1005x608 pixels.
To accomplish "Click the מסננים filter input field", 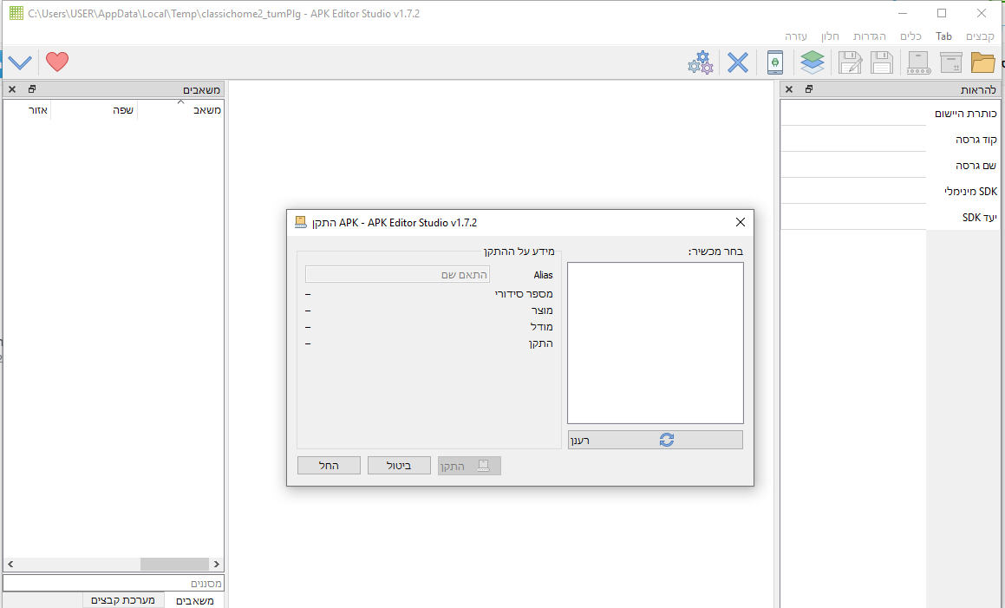I will (x=113, y=584).
